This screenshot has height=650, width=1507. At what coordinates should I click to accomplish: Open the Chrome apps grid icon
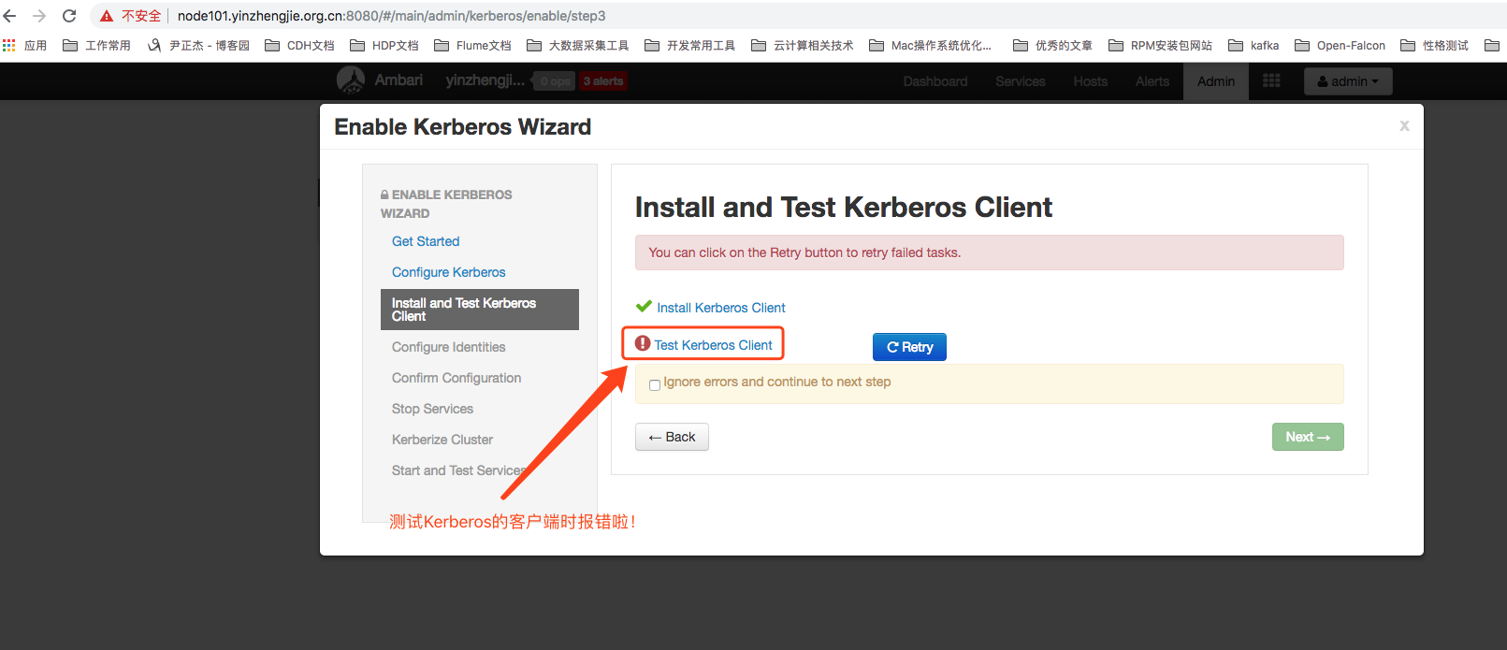[x=9, y=45]
